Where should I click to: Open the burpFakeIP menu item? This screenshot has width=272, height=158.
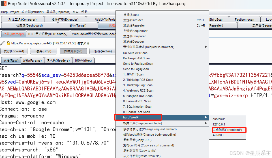162,117
